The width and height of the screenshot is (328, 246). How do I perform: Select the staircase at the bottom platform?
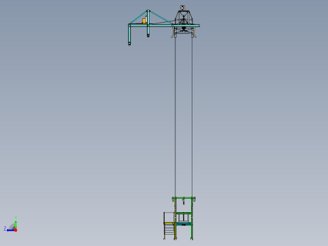tap(169, 229)
